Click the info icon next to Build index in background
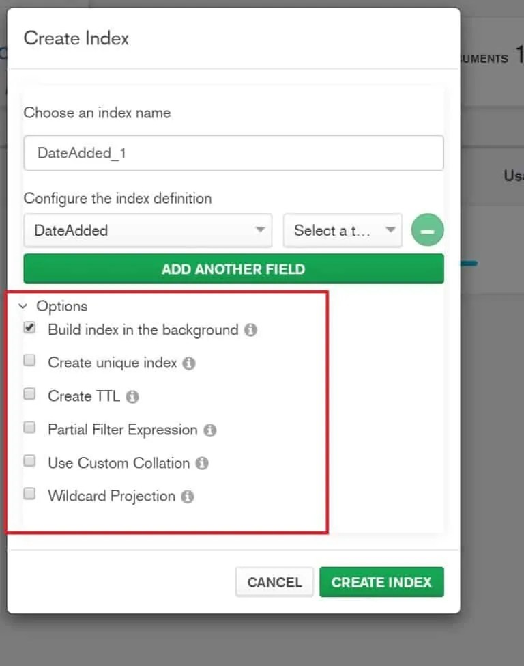 [250, 329]
